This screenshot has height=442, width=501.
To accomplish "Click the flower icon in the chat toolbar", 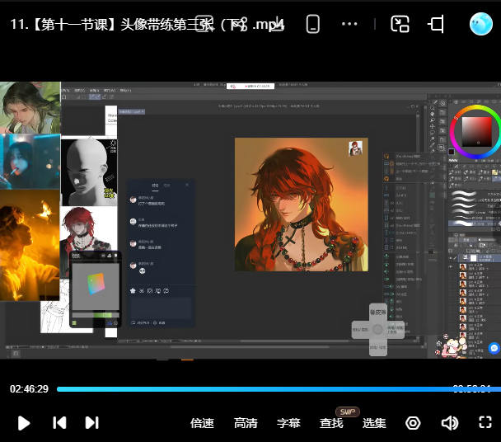I will tap(133, 291).
